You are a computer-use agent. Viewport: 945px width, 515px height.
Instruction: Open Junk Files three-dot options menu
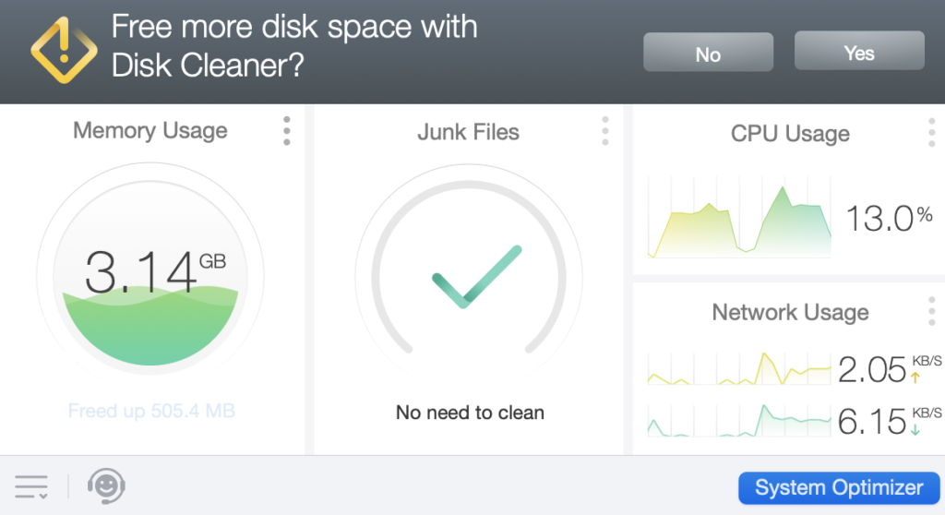pos(605,131)
